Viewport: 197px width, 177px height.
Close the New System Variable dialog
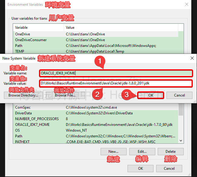tap(192, 58)
